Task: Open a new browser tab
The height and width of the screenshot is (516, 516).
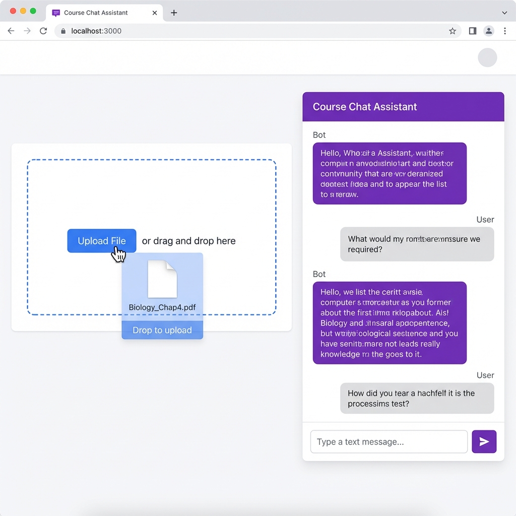Action: (x=174, y=13)
